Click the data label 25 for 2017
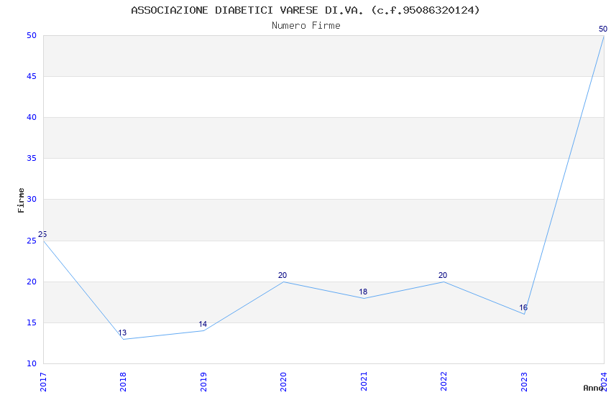Viewport: 611px width, 395px height. point(42,234)
